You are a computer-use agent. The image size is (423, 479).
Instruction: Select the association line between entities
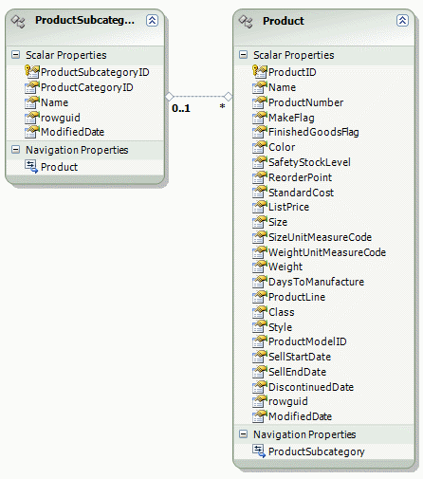[x=198, y=97]
